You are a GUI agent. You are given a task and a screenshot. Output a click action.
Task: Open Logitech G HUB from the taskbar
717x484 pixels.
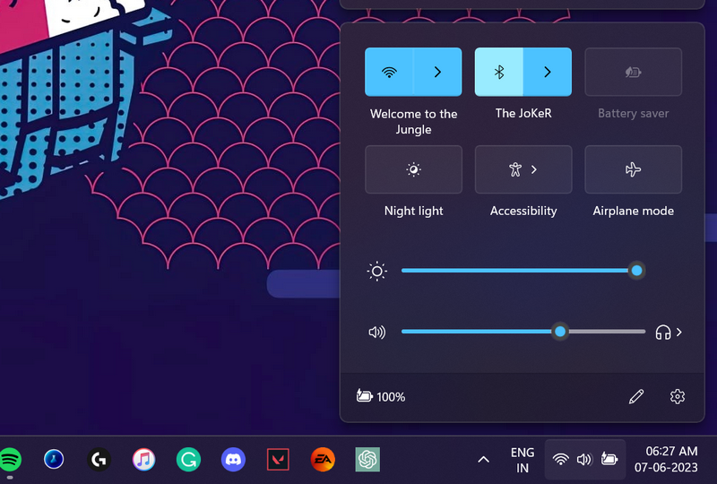click(x=99, y=459)
